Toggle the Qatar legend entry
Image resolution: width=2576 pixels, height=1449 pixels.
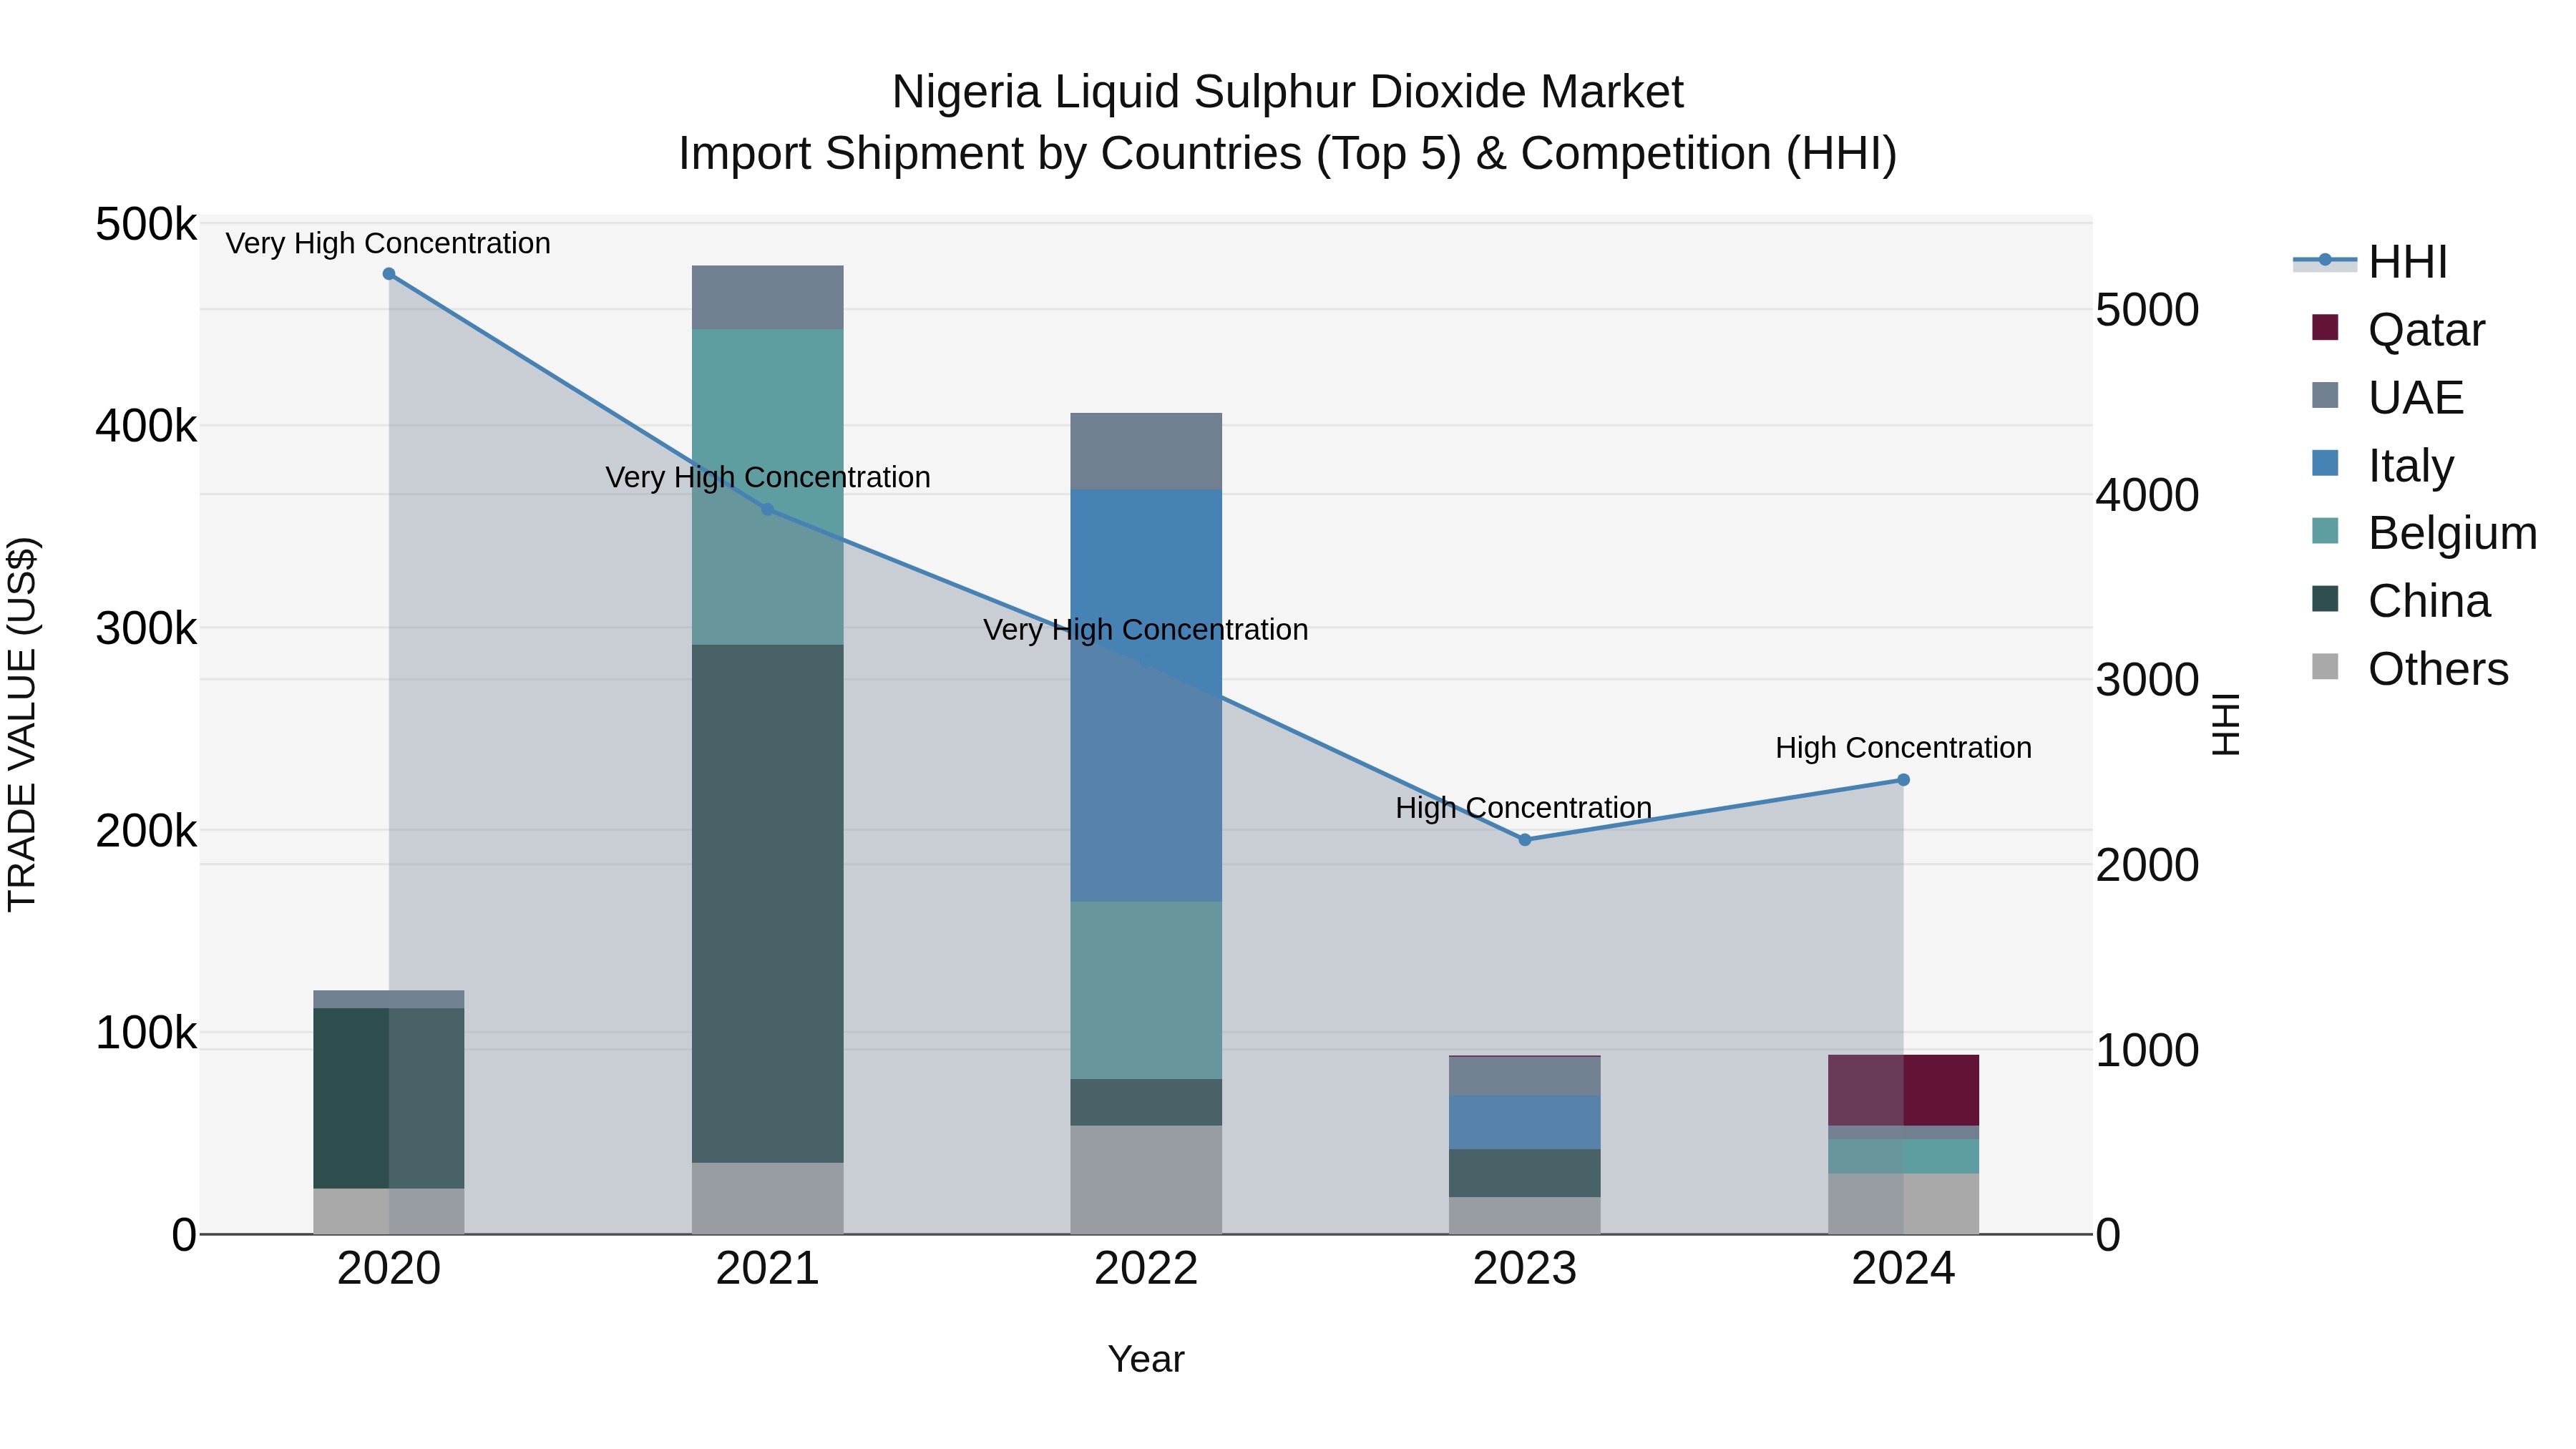click(x=2398, y=329)
